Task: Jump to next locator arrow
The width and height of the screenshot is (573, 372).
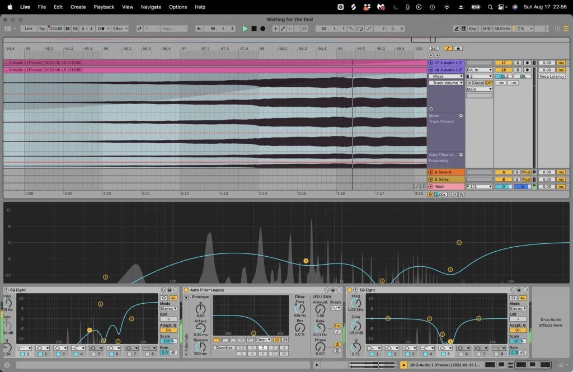Action: pos(437,55)
